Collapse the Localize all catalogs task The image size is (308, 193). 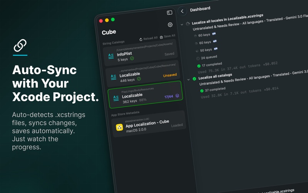188,80
